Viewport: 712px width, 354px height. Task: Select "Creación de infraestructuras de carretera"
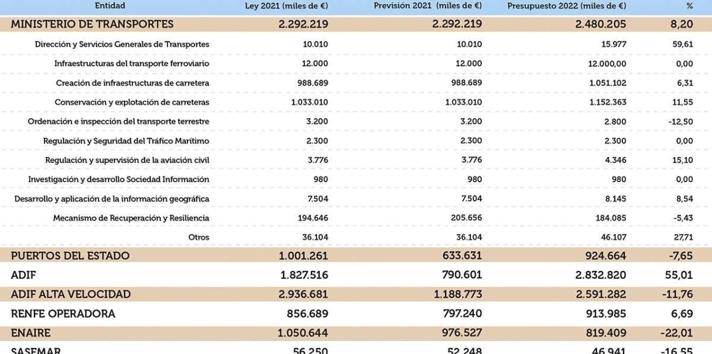click(x=133, y=83)
